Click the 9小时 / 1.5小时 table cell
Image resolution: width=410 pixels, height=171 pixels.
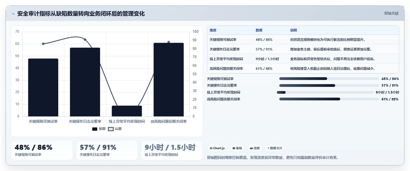[x=267, y=59]
